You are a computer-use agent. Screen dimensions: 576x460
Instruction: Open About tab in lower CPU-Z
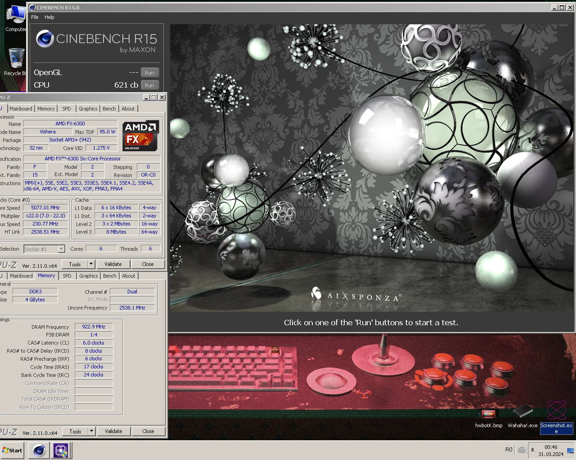[129, 276]
